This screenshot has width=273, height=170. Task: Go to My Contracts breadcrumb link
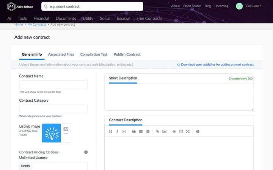[x=37, y=25]
